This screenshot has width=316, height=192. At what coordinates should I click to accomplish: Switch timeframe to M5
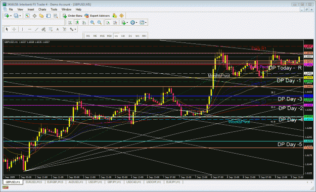95,36
